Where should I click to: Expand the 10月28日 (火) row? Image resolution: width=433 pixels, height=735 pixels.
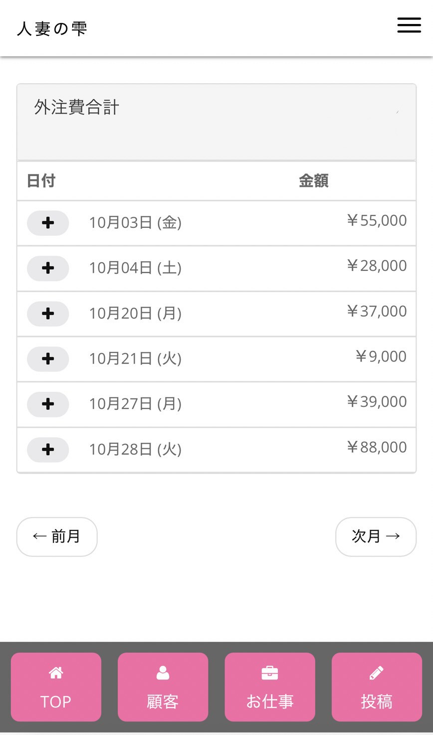click(x=48, y=450)
